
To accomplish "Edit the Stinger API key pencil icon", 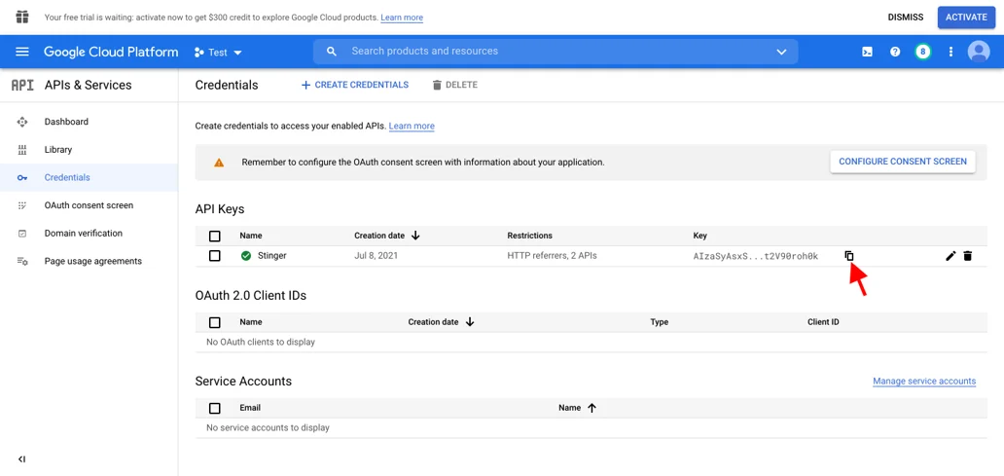I will click(x=950, y=256).
